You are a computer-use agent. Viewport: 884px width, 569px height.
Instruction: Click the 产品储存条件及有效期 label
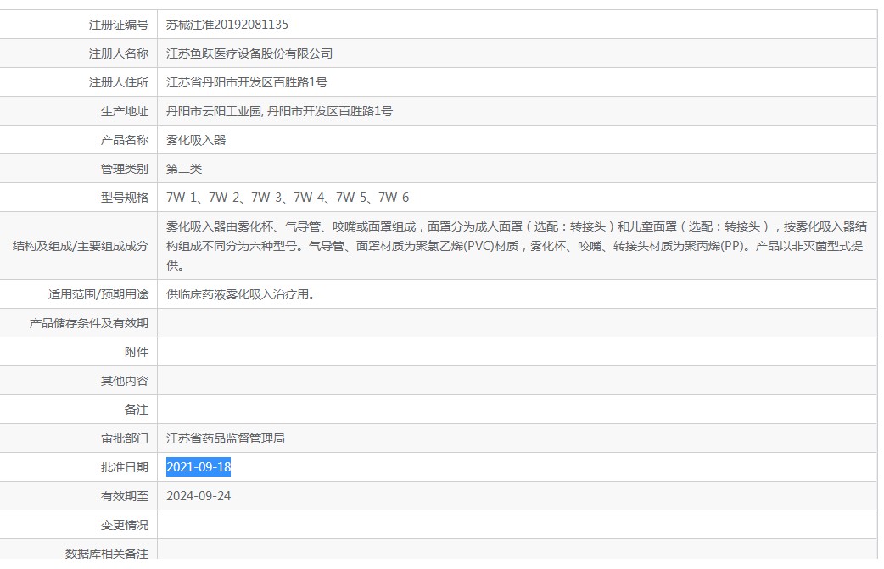point(89,323)
